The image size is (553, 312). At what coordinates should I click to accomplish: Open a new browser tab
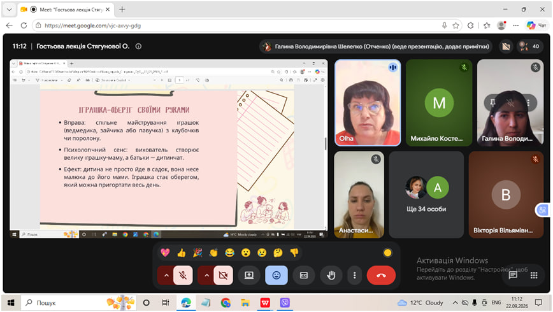pos(122,10)
